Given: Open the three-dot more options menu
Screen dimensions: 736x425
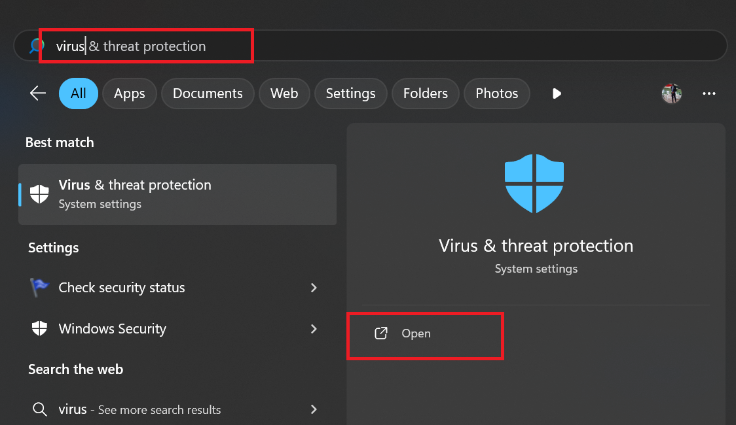Looking at the screenshot, I should (708, 93).
